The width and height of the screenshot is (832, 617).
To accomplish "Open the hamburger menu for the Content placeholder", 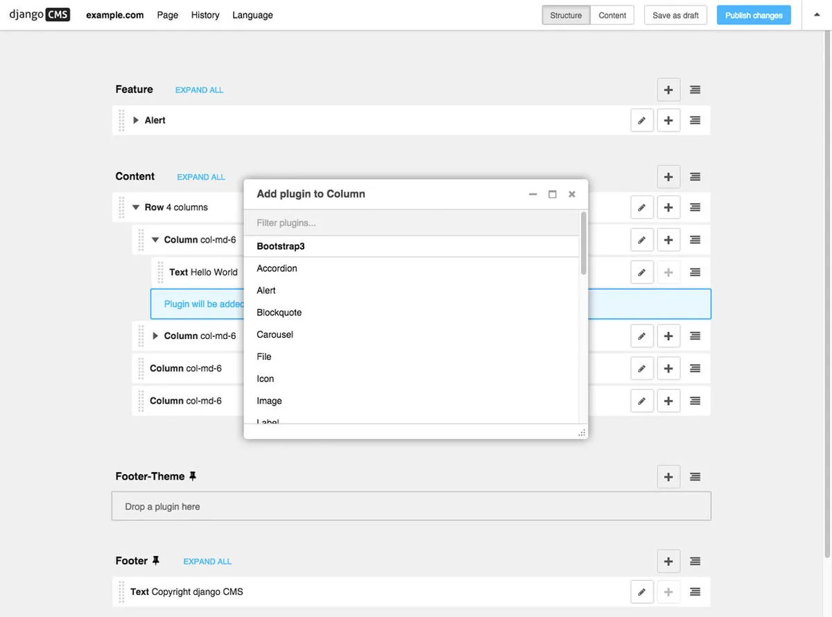I will (695, 177).
